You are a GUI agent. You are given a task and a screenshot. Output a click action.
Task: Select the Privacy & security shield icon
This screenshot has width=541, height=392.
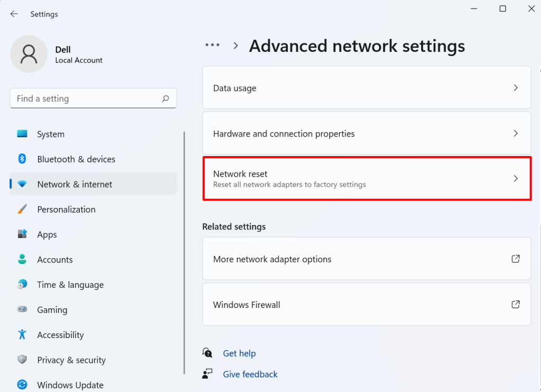(21, 360)
